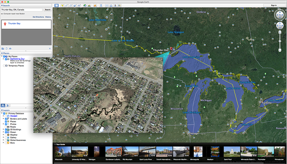Click the add-folder icon under search results
The image size is (287, 164).
3,49
